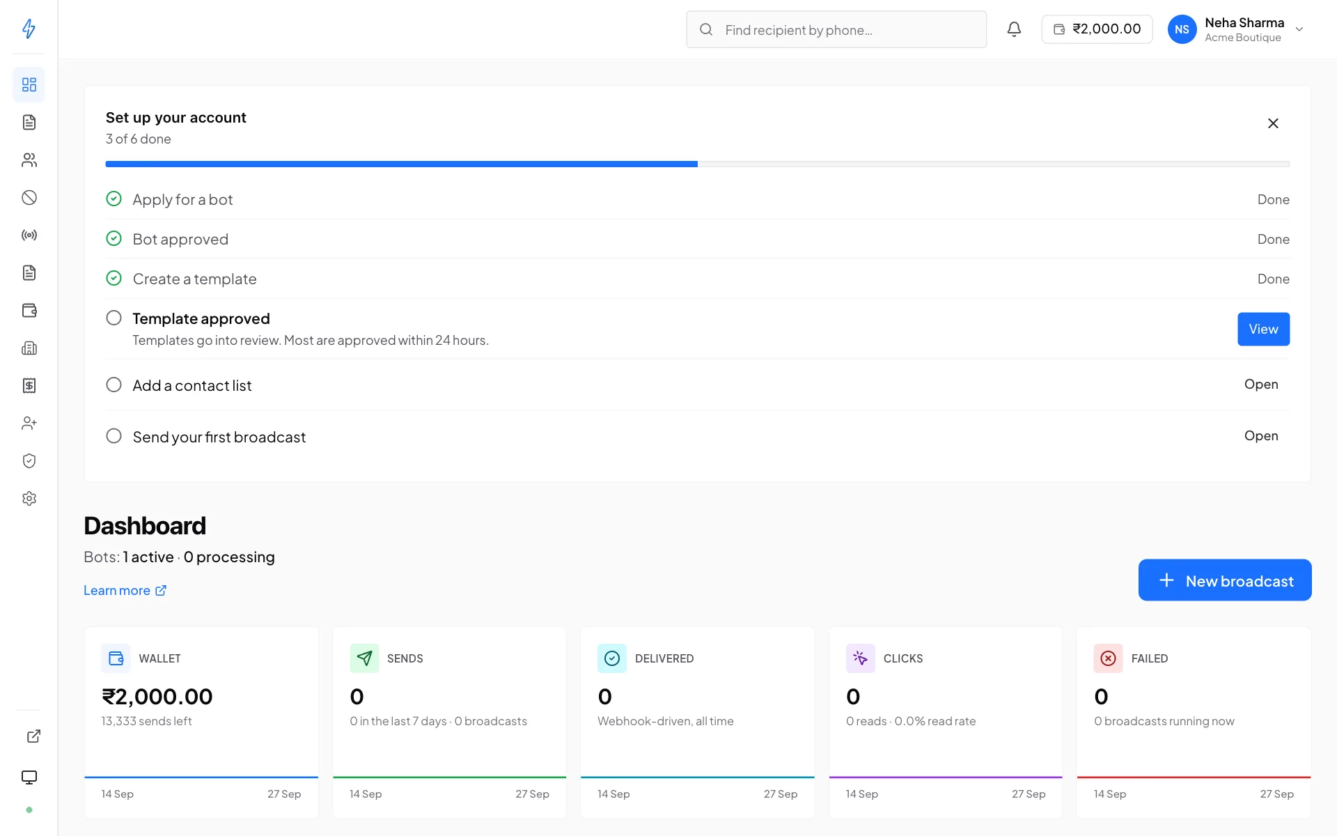
Task: Click the ₹2,000.00 wallet balance in header
Action: click(1097, 29)
